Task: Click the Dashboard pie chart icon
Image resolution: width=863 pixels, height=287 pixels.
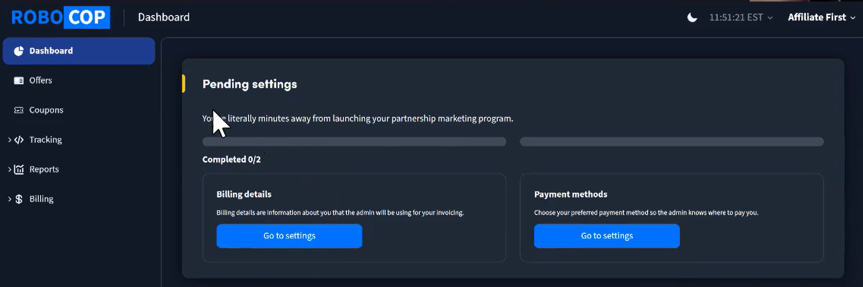Action: [19, 51]
